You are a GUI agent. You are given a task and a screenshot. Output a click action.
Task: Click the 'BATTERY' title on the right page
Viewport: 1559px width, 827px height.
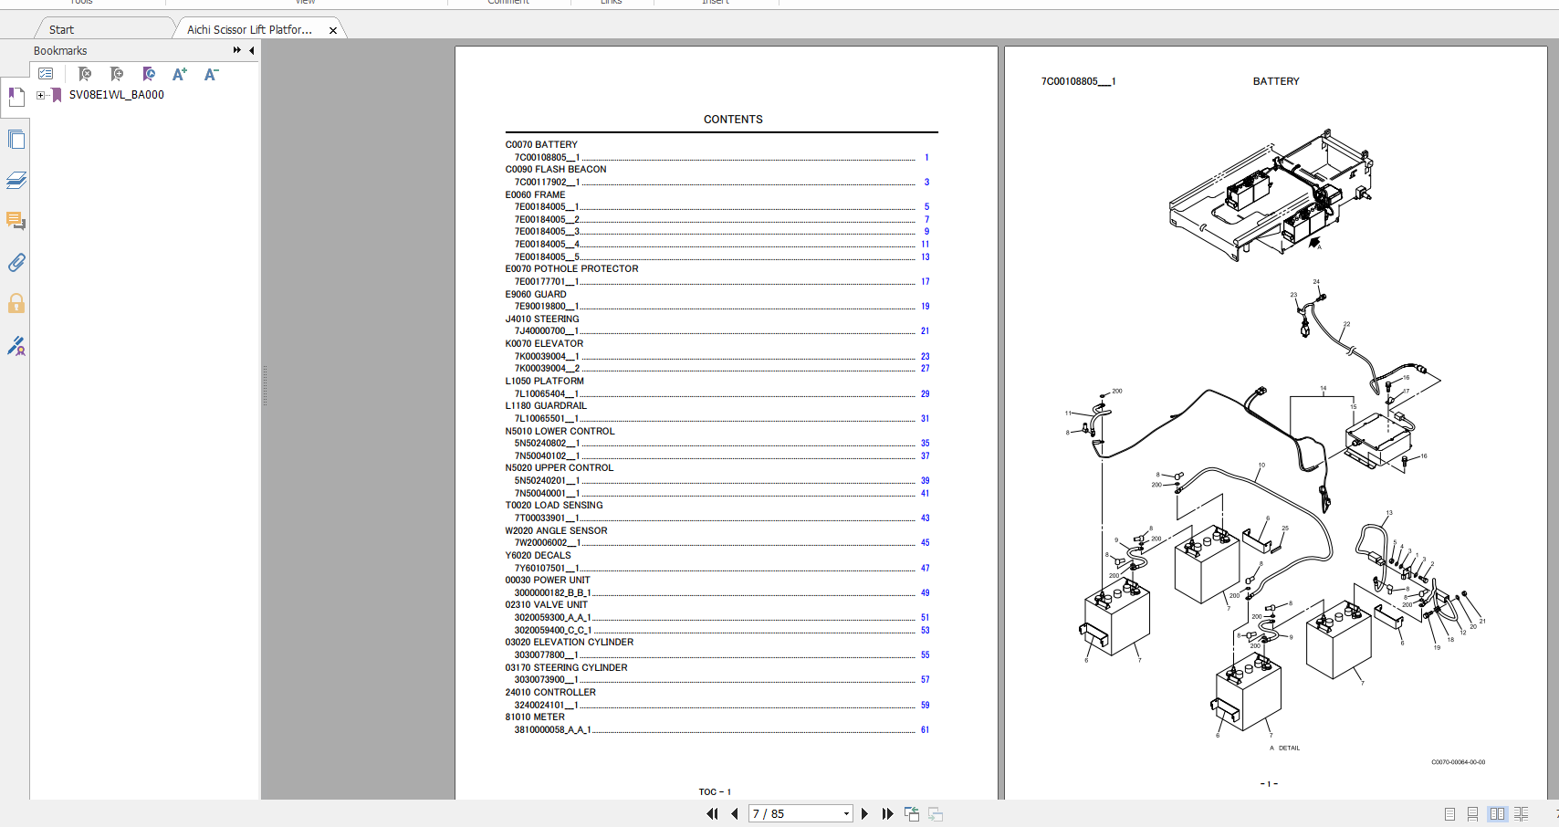tap(1276, 81)
